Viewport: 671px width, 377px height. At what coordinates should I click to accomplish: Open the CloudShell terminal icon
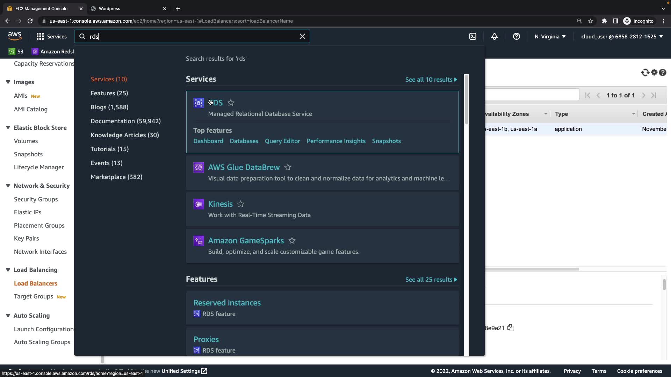click(472, 36)
